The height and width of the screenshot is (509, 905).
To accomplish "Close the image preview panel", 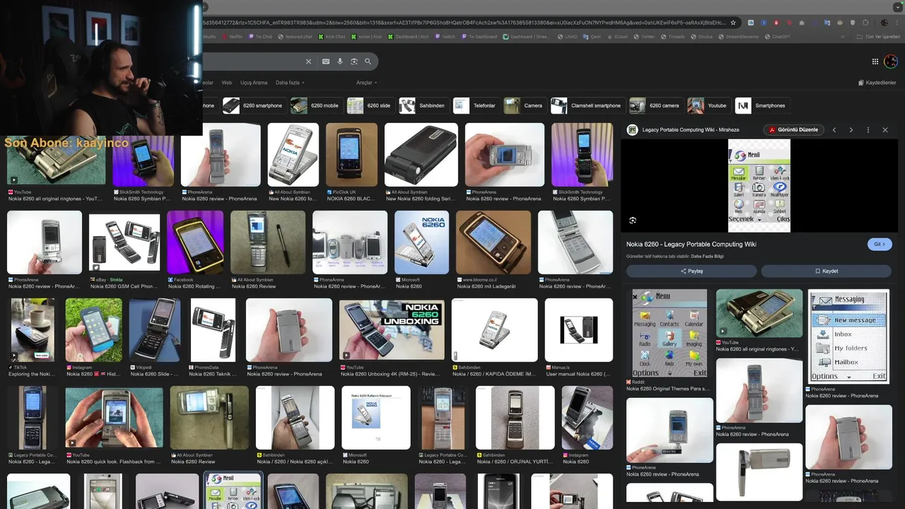I will click(x=884, y=130).
